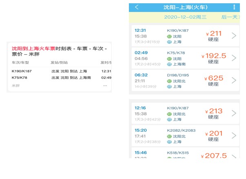Open the three-dot overflow menu in header
246x179 pixels.
(x=234, y=7)
